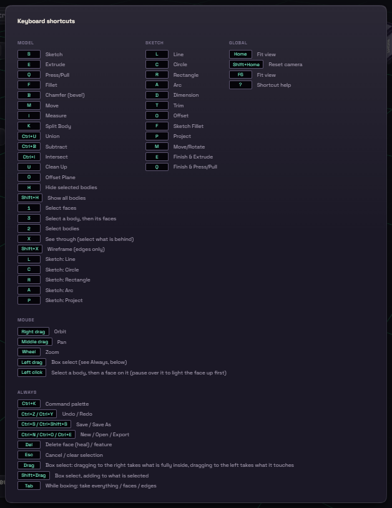This screenshot has height=508, width=392.
Task: Click the "Cancel / clear selection" label
Action: point(74,455)
